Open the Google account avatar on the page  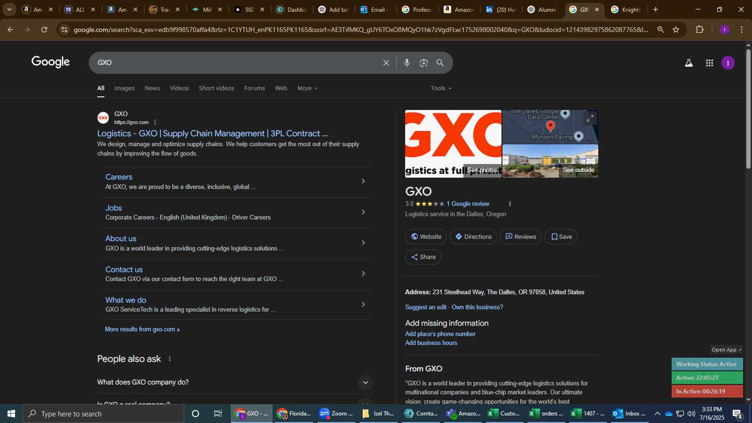click(728, 63)
